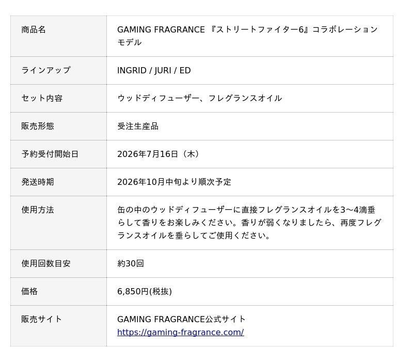Click the 価格 label cell
Image resolution: width=413 pixels, height=362 pixels.
point(58,292)
